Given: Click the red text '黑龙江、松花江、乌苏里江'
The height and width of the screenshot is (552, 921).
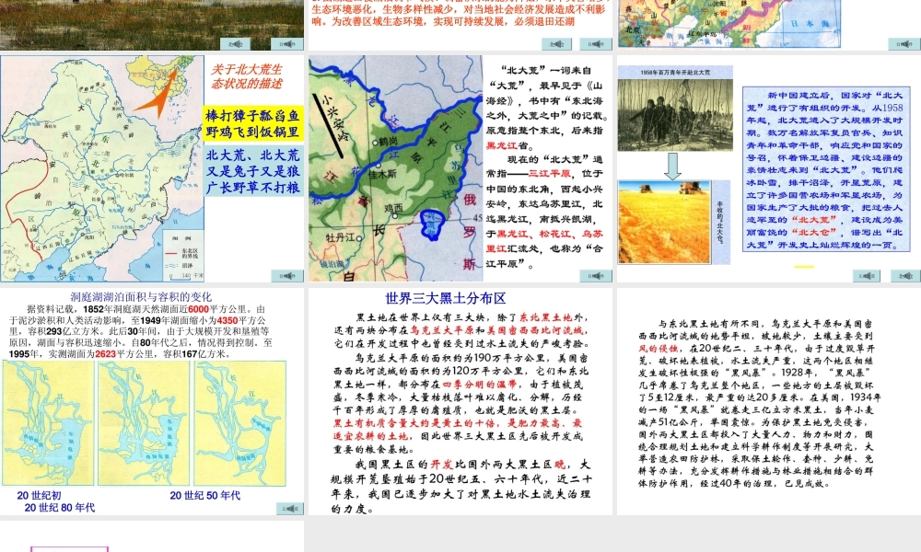Looking at the screenshot, I should 544,240.
